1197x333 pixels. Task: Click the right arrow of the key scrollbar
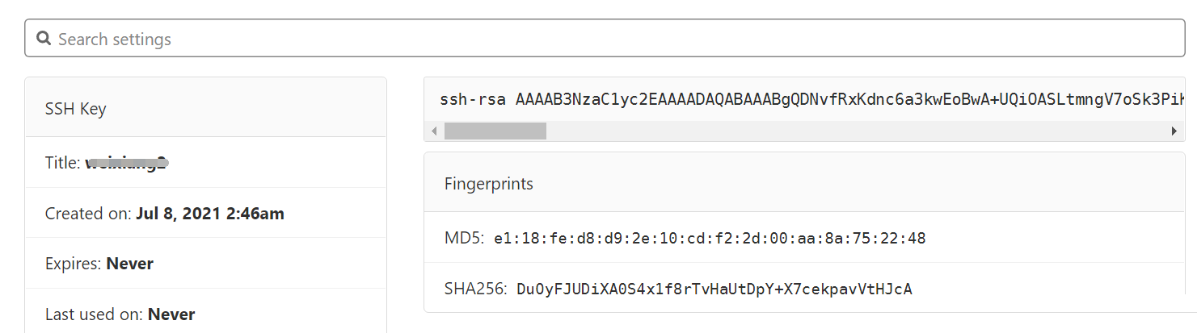[1174, 131]
